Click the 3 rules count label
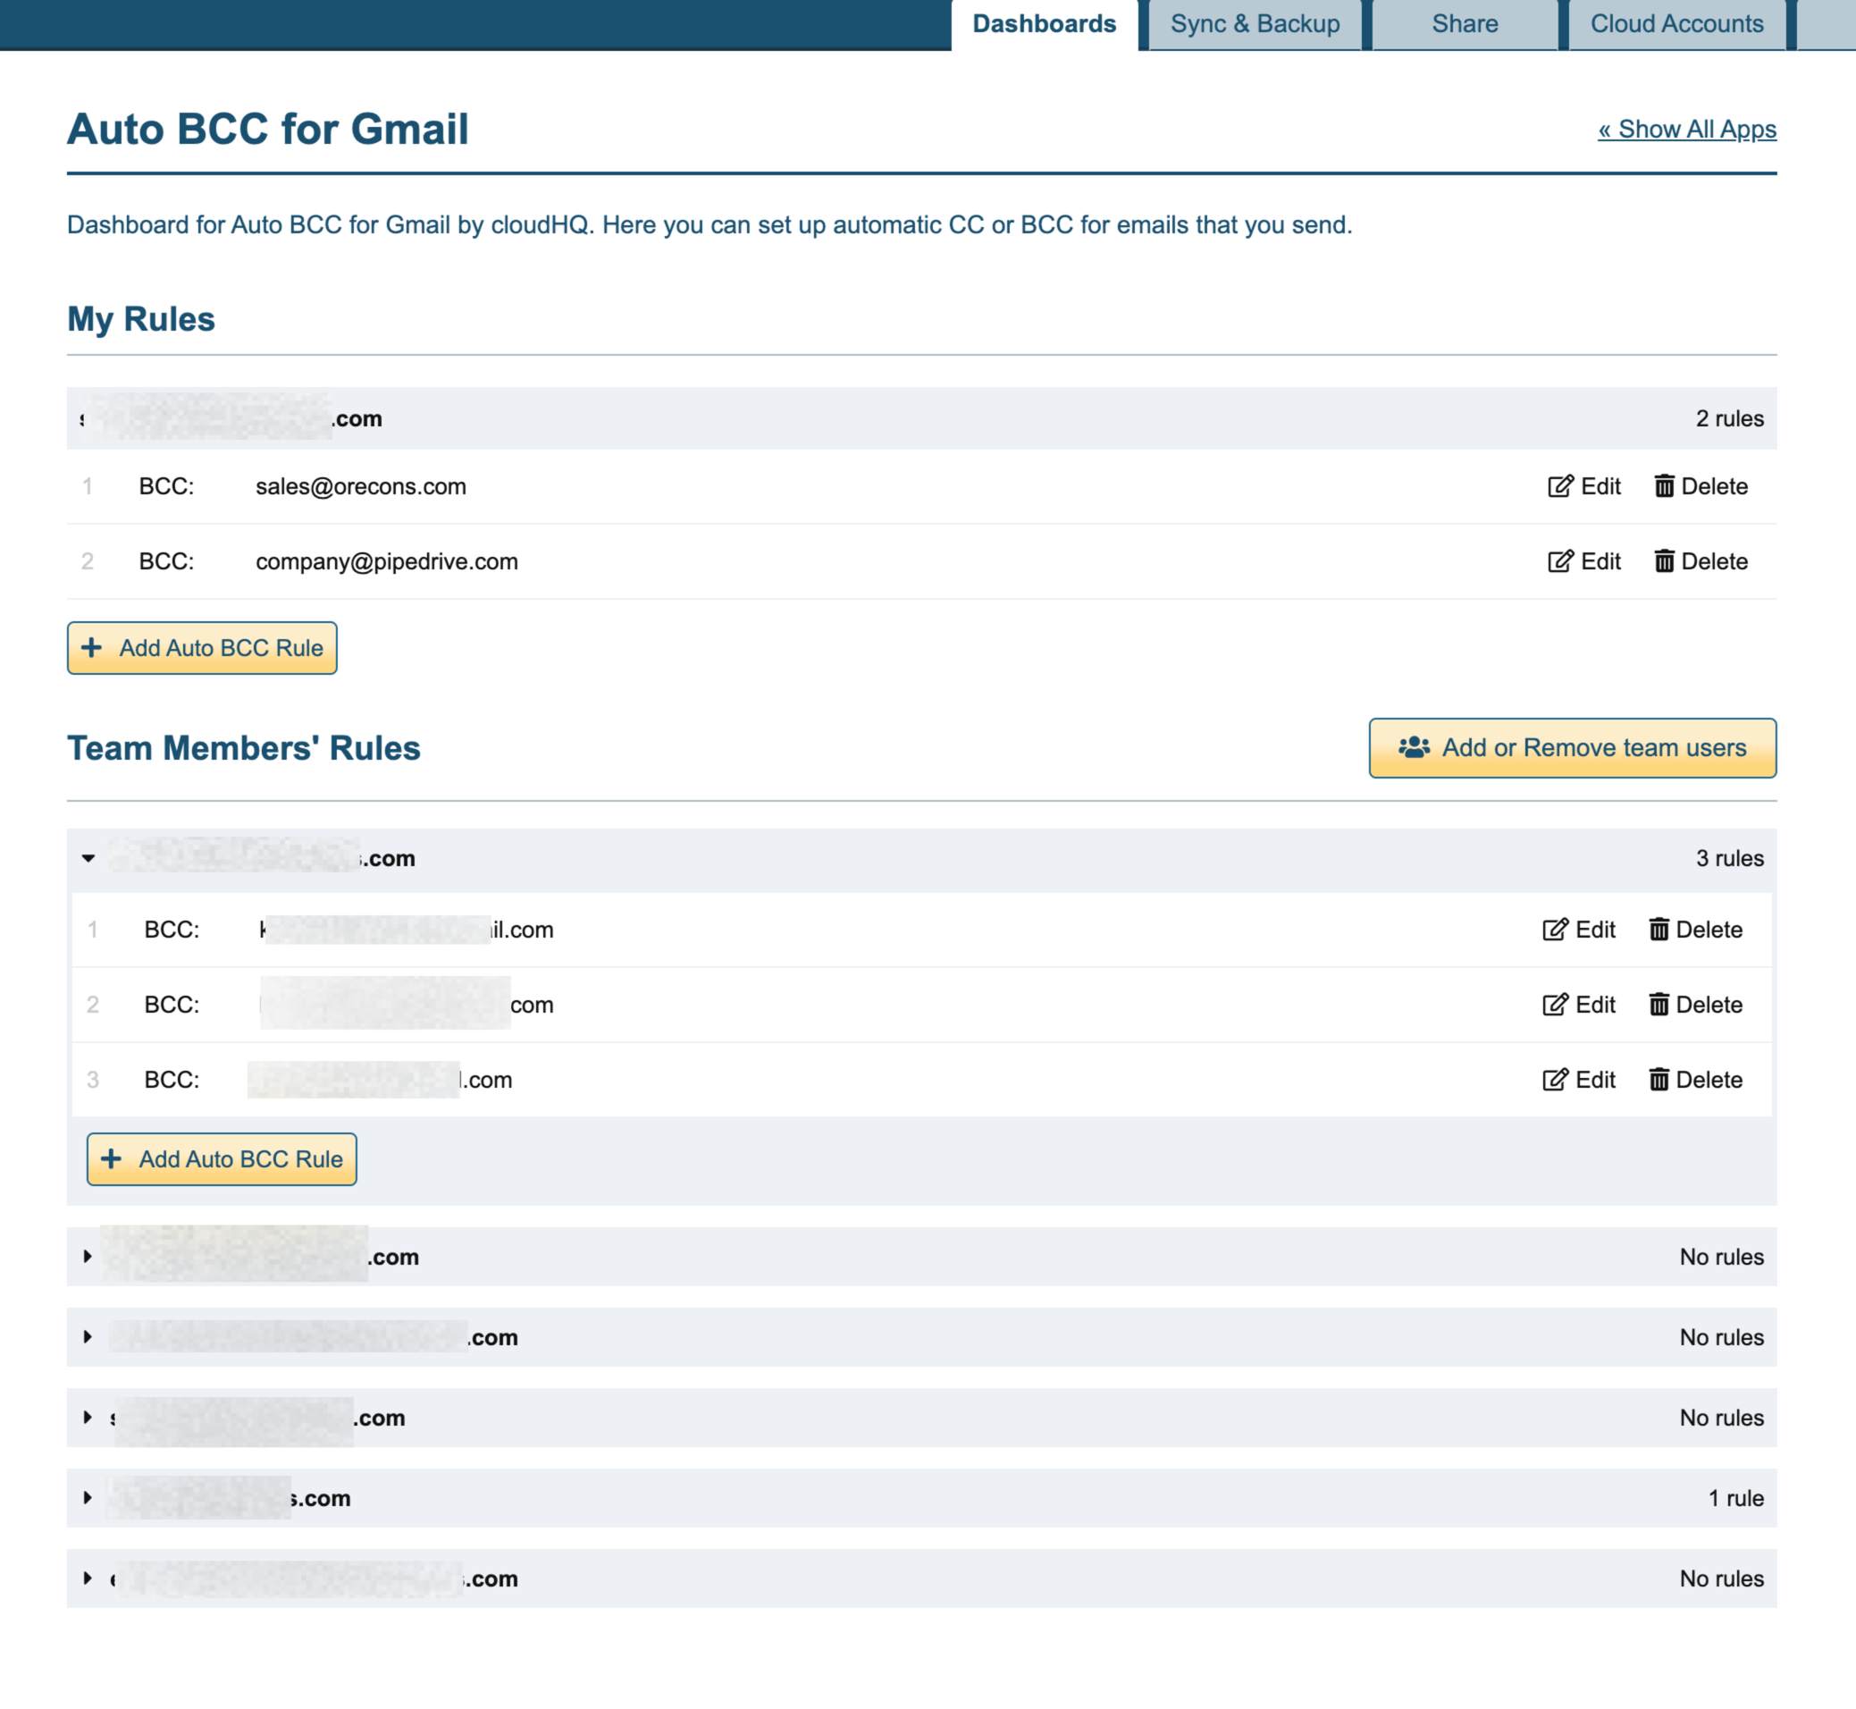The width and height of the screenshot is (1856, 1709). (x=1729, y=858)
